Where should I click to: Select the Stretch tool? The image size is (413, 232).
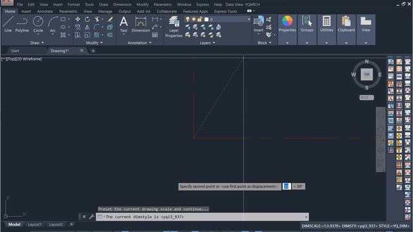tap(77, 35)
